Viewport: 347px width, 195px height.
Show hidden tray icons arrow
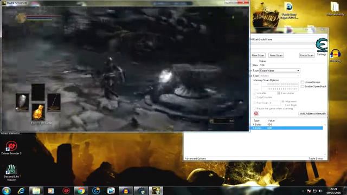point(303,191)
